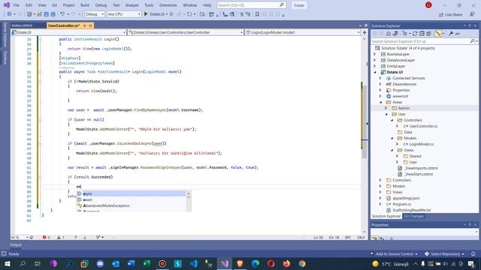Click Solution Explorer Refresh icon
The height and width of the screenshot is (270, 481).
pyautogui.click(x=415, y=33)
